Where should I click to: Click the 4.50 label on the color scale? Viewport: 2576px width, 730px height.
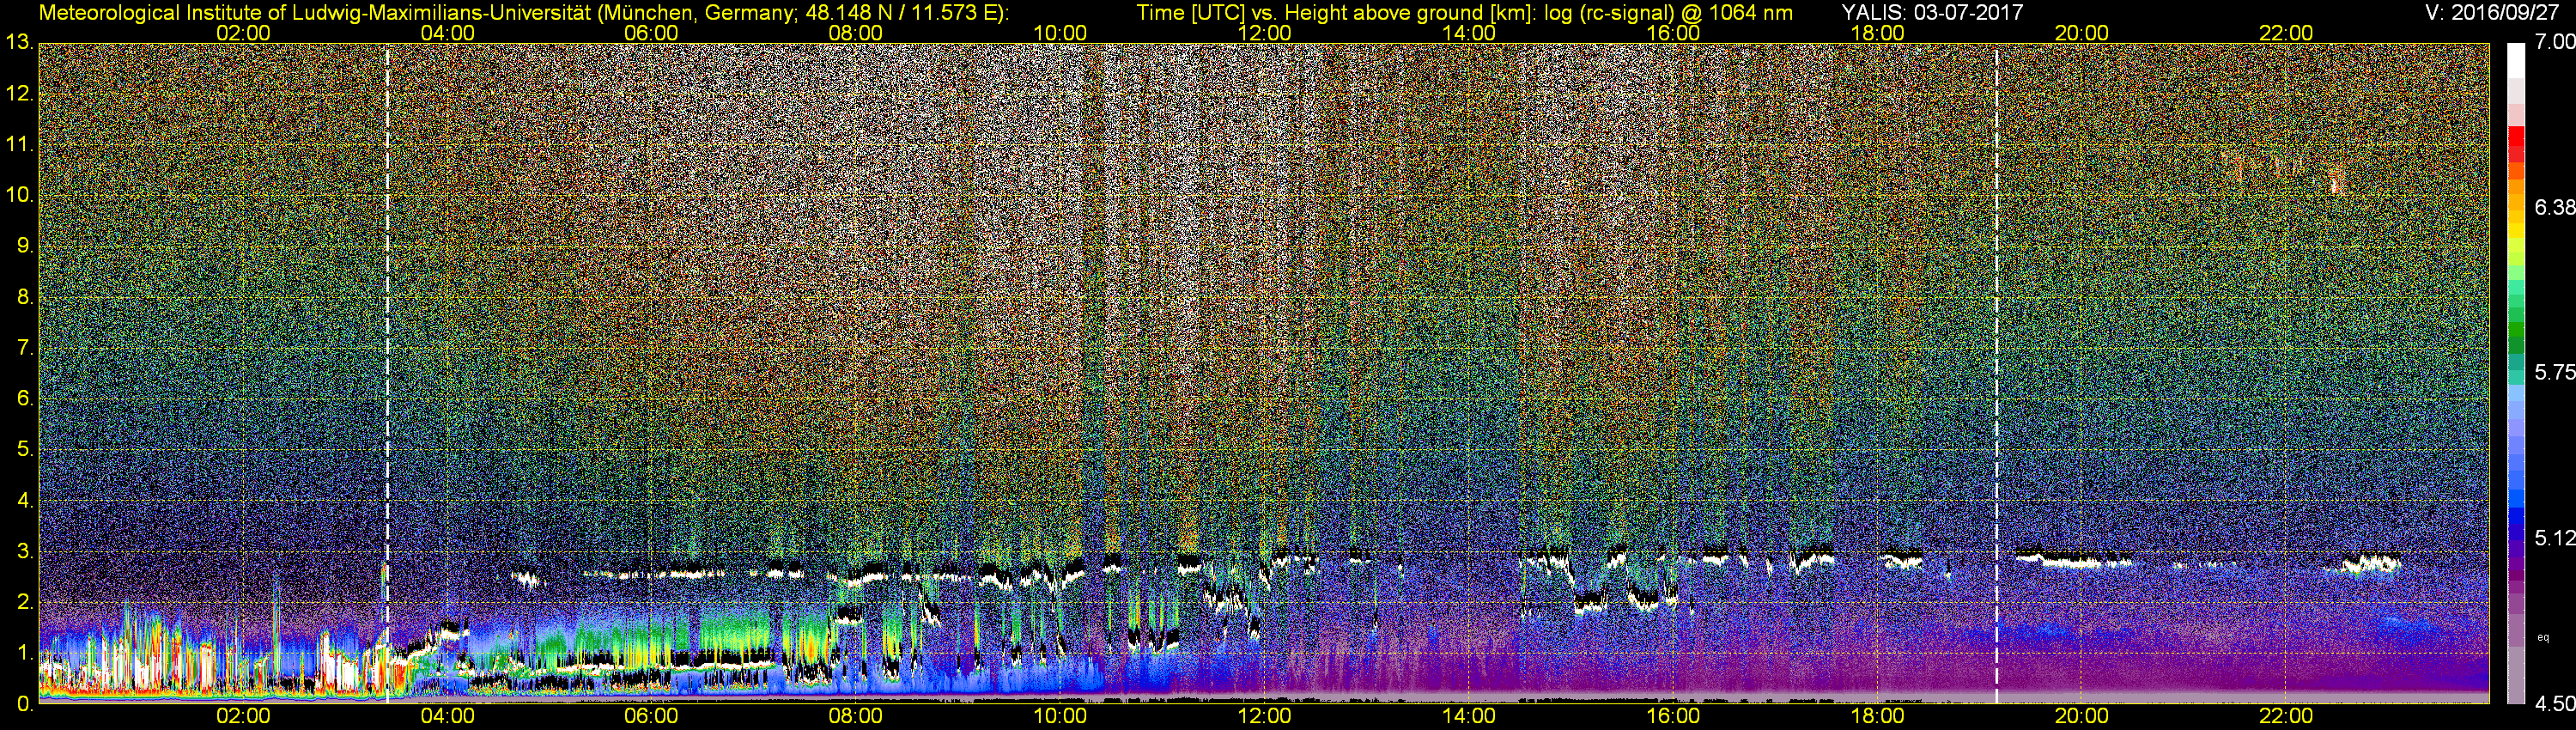pyautogui.click(x=2553, y=704)
